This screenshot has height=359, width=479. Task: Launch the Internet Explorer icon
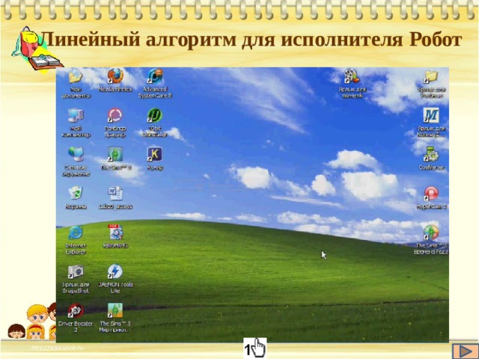(x=76, y=233)
